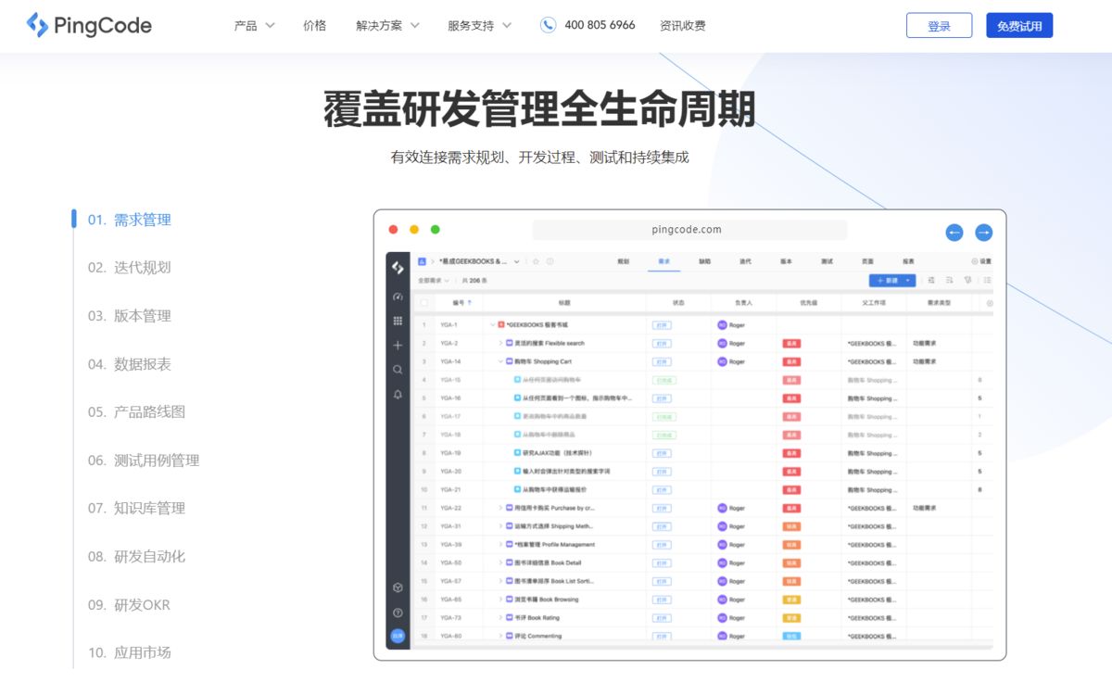
Task: Show the next slide with the right arrow
Action: tap(984, 233)
